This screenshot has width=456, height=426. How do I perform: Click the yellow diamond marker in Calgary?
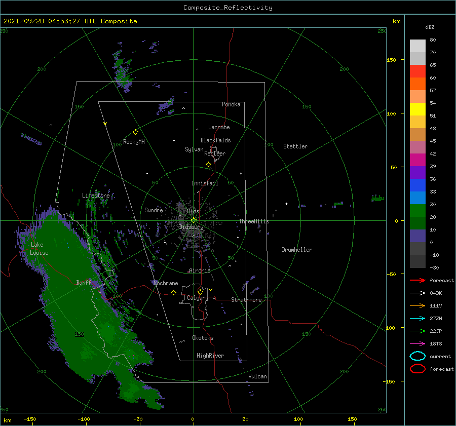click(200, 292)
